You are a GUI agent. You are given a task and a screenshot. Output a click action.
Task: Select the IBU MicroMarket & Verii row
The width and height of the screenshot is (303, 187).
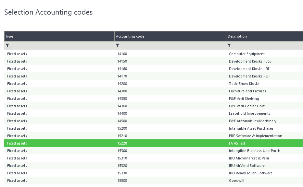(249, 158)
